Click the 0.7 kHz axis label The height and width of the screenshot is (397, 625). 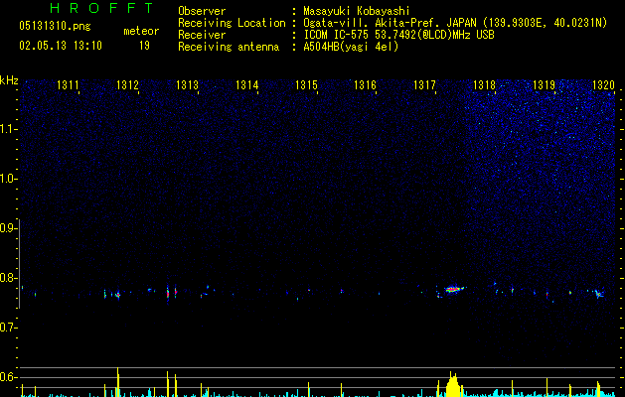click(8, 328)
